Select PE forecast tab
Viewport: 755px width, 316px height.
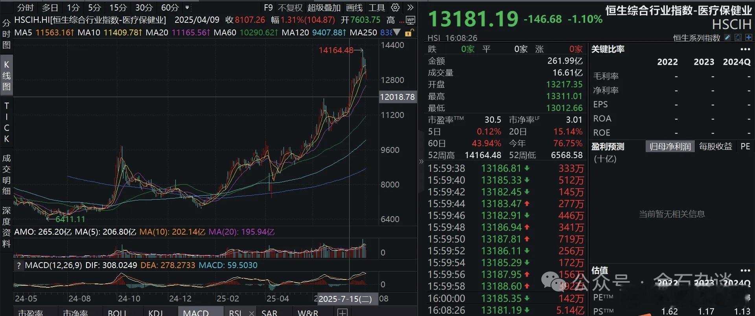tap(745, 147)
